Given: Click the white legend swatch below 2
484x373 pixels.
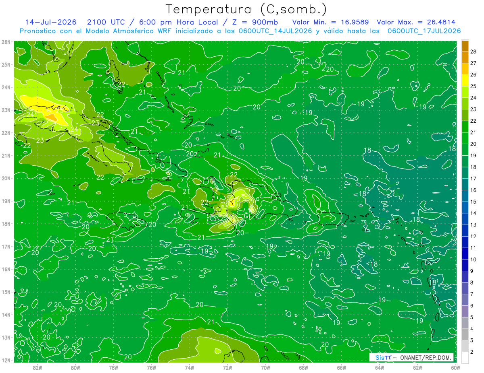Looking at the screenshot, I should click(465, 357).
